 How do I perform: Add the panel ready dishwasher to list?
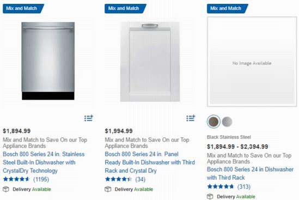tap(191, 118)
